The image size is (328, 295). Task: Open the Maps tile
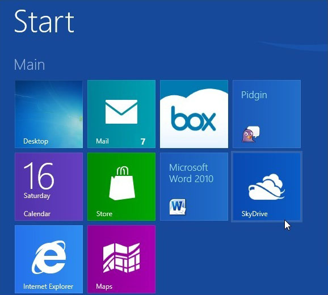(121, 259)
